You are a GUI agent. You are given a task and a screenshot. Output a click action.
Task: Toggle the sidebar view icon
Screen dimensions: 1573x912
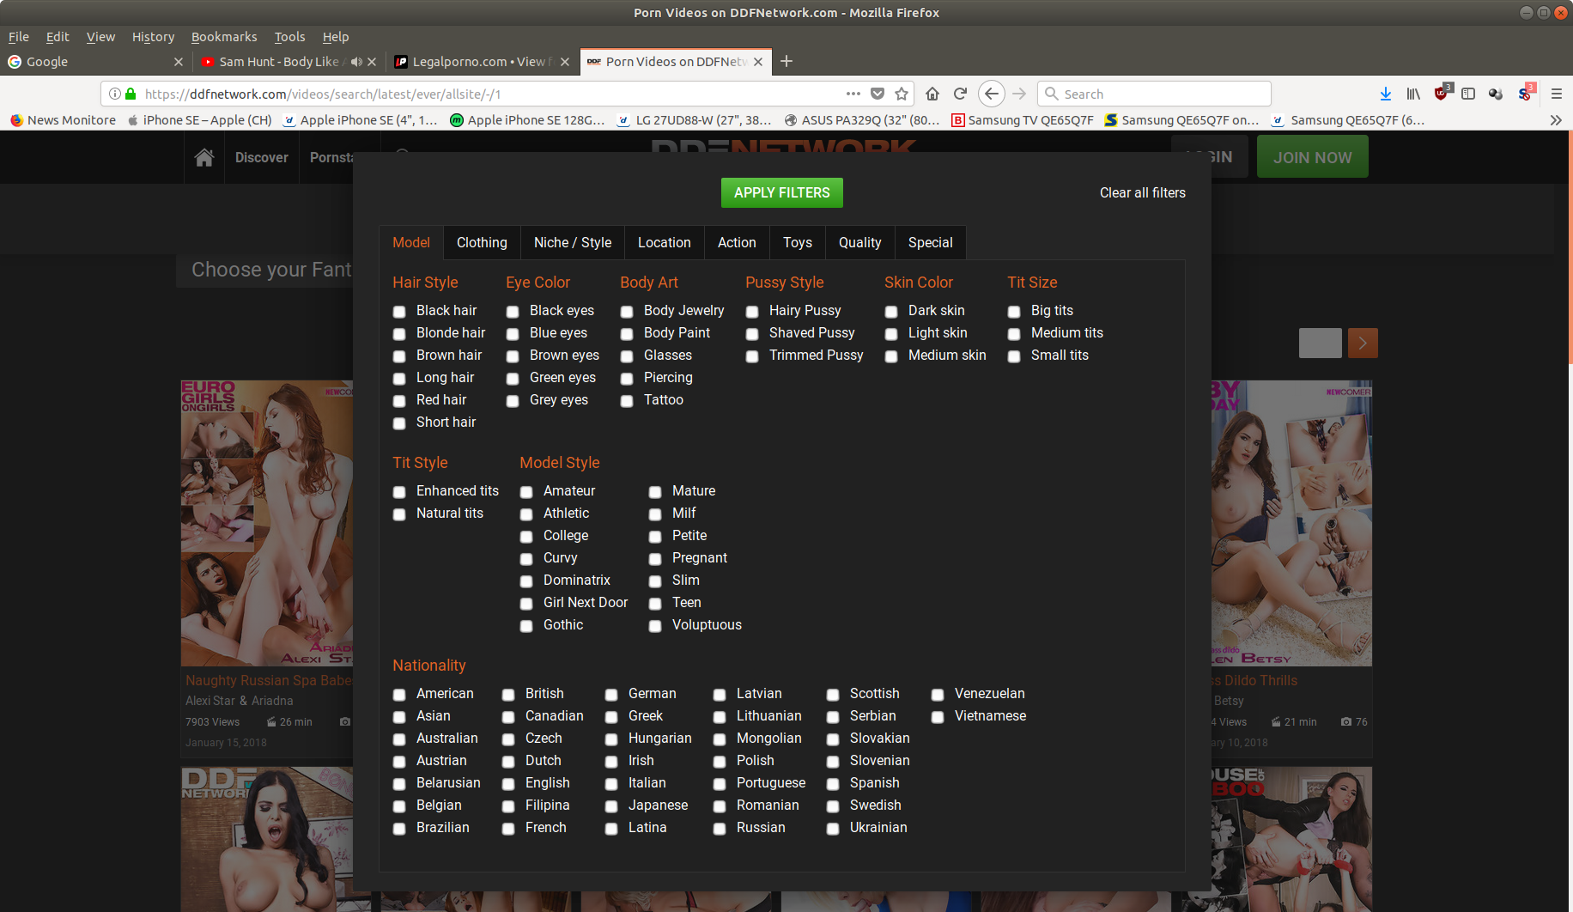[1468, 94]
